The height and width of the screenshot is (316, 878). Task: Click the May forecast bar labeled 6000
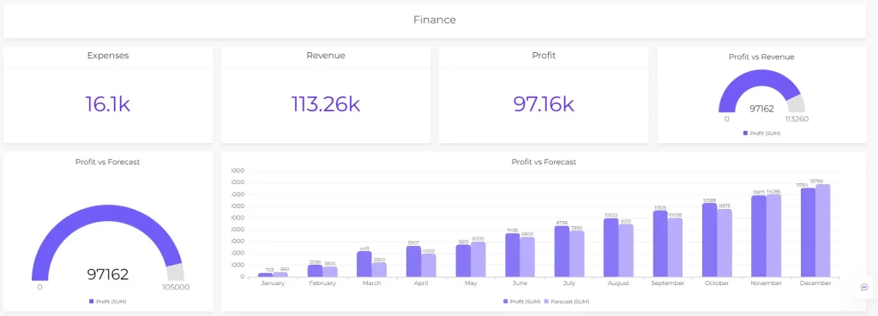[x=478, y=259]
